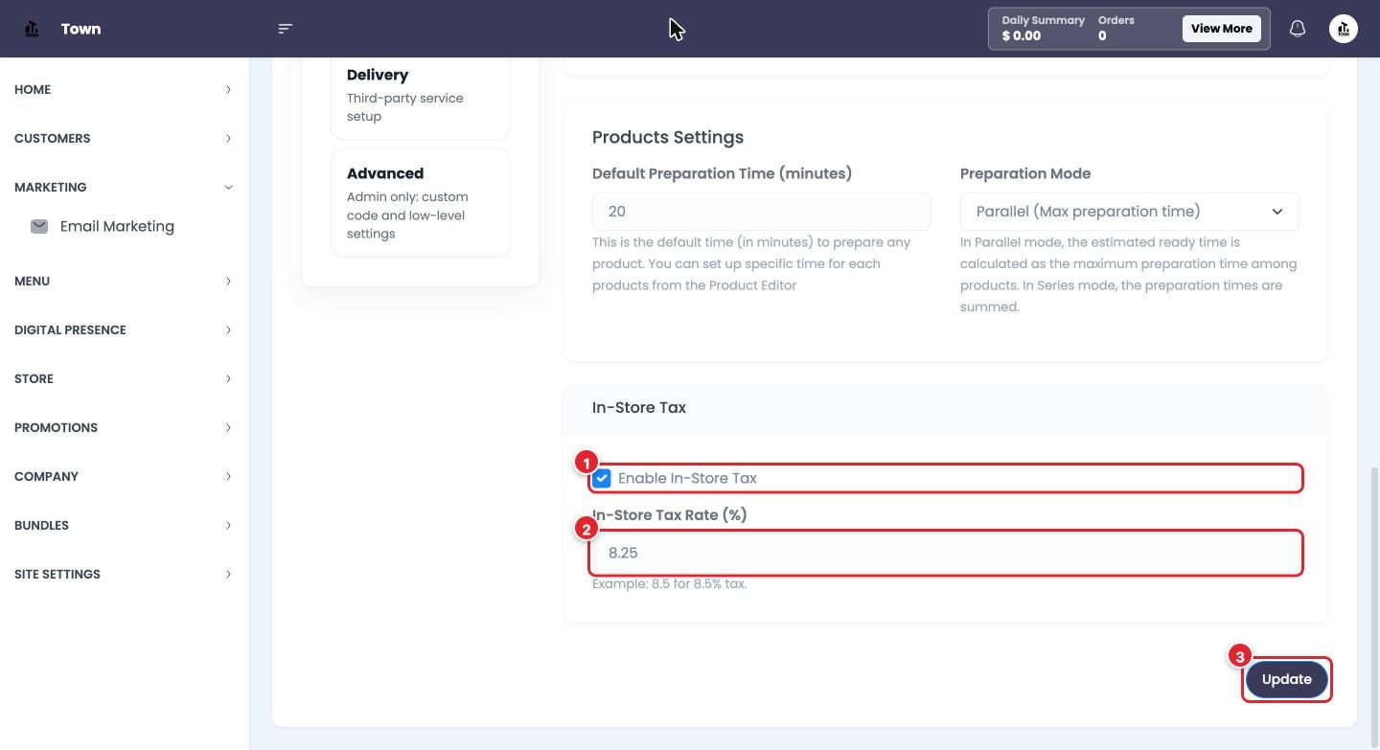
Task: Select the Advanced settings tab
Action: pyautogui.click(x=421, y=202)
